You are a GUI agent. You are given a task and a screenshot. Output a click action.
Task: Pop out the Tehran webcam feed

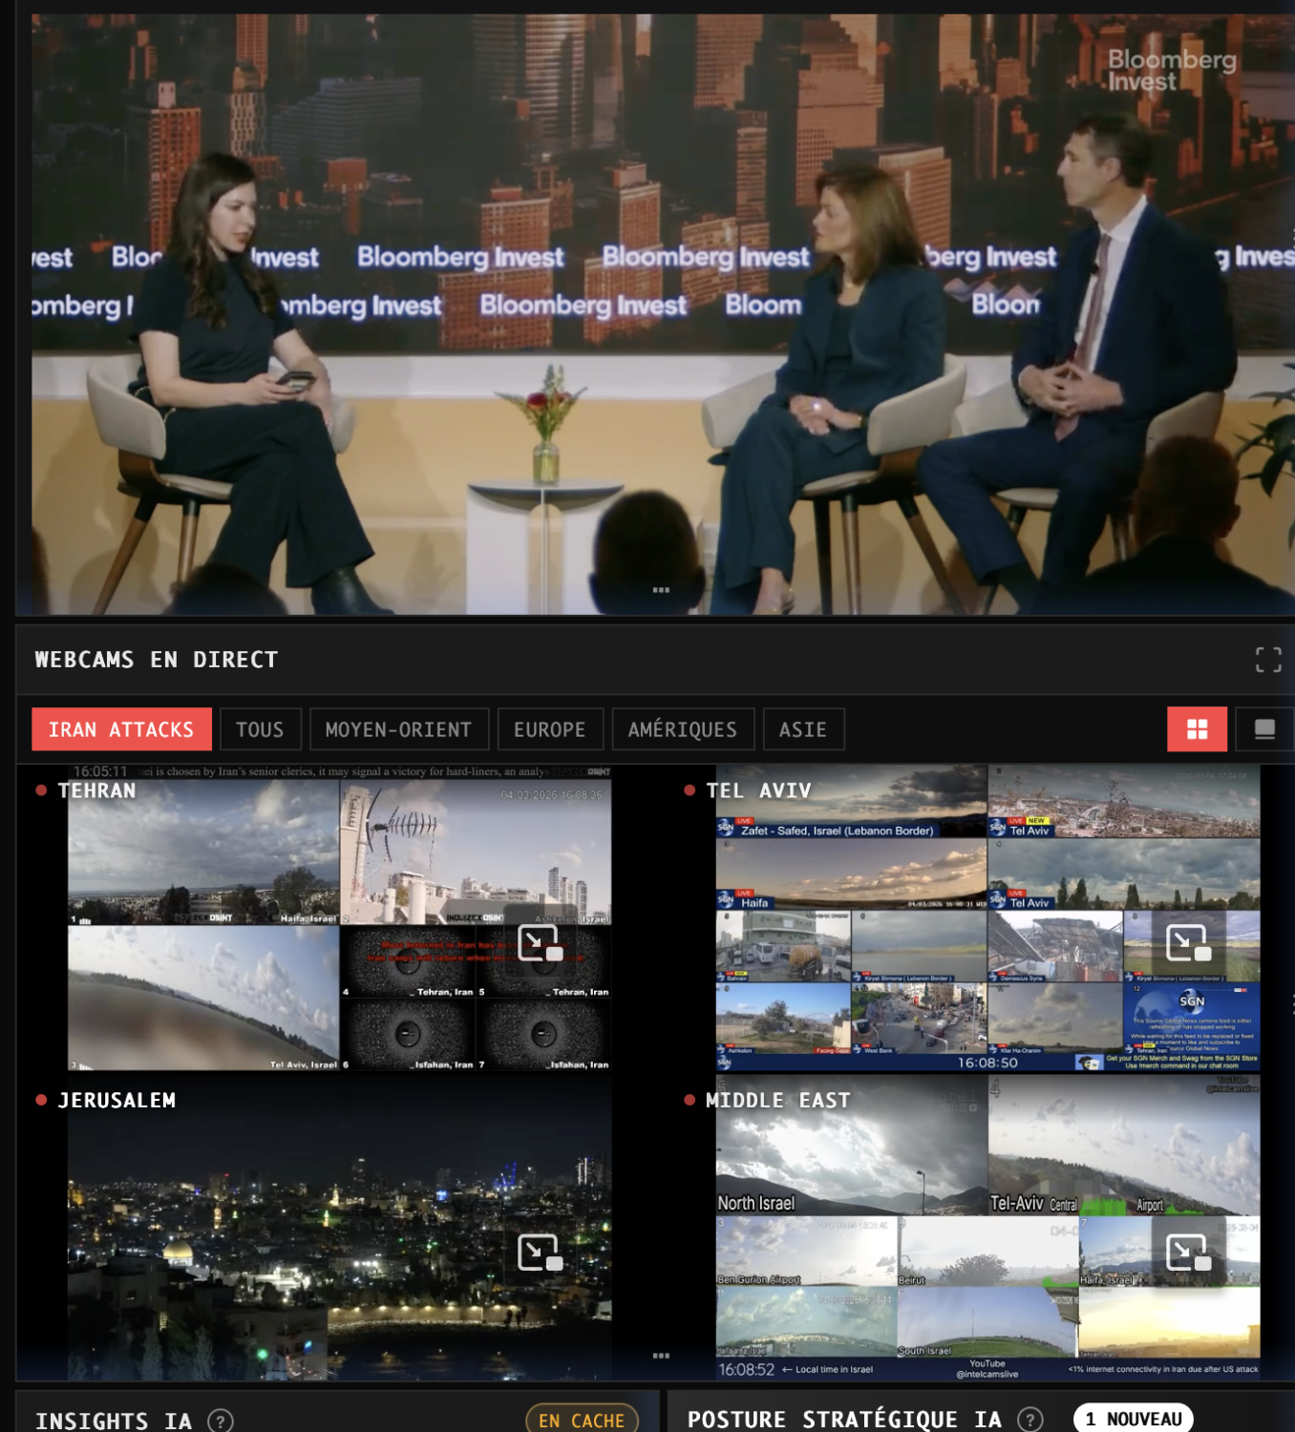point(540,943)
